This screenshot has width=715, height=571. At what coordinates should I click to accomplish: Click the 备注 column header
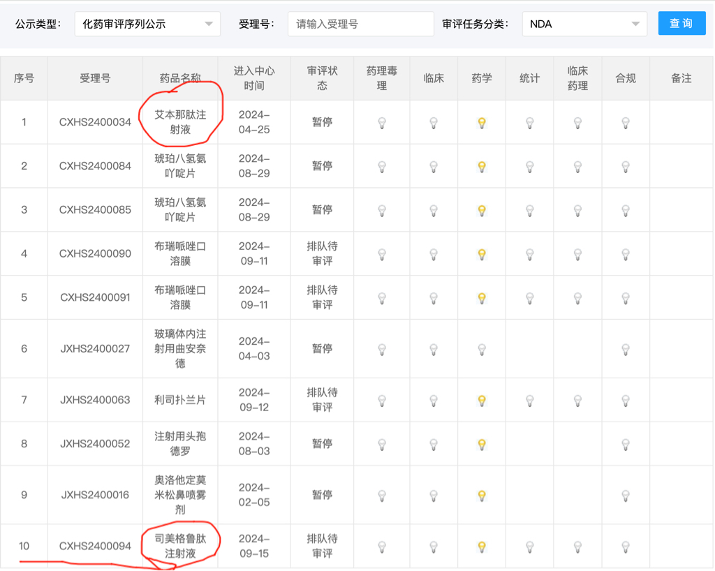point(681,78)
